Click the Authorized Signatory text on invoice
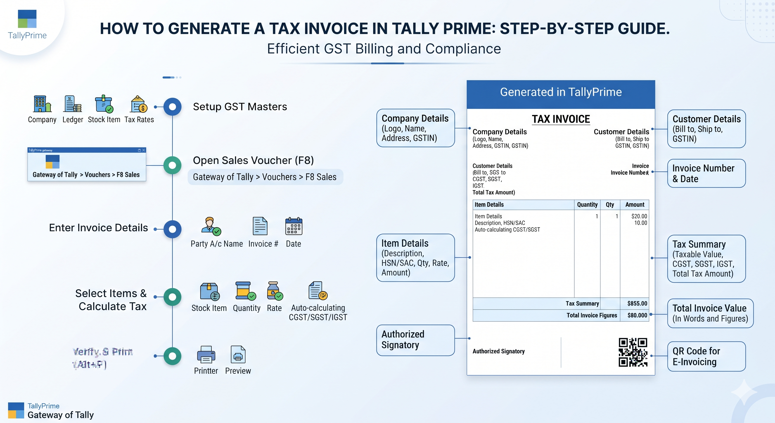This screenshot has height=423, width=775. coord(498,351)
